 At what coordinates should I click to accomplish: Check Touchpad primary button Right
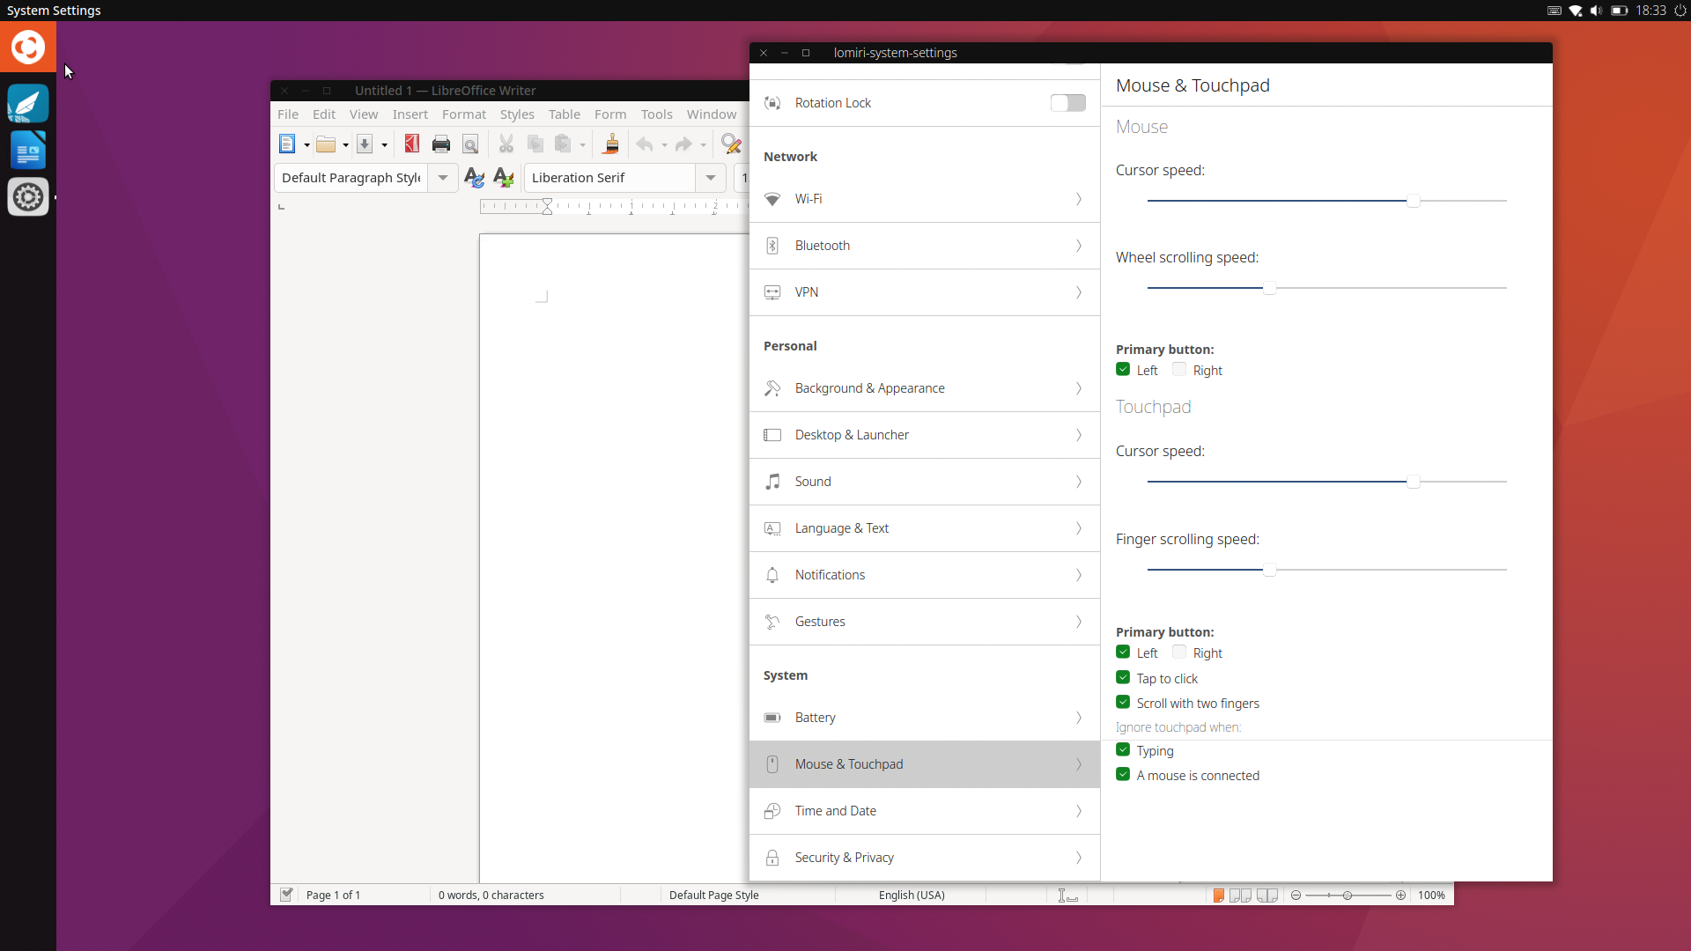tap(1179, 652)
